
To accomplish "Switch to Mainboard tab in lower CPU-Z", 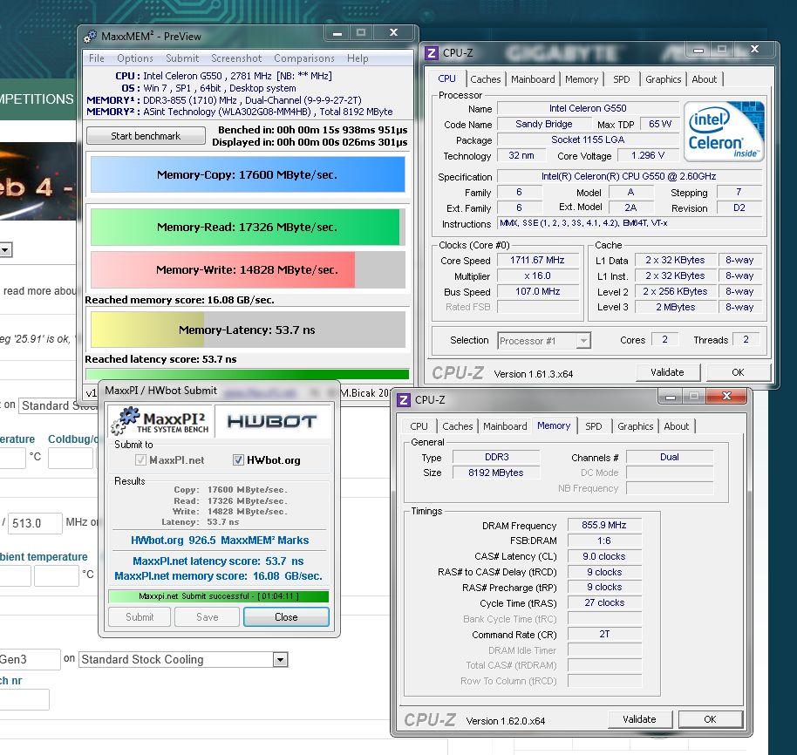I will click(505, 426).
